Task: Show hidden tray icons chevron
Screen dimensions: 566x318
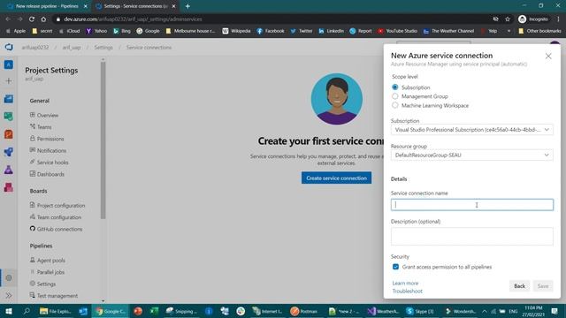Action: [485, 311]
